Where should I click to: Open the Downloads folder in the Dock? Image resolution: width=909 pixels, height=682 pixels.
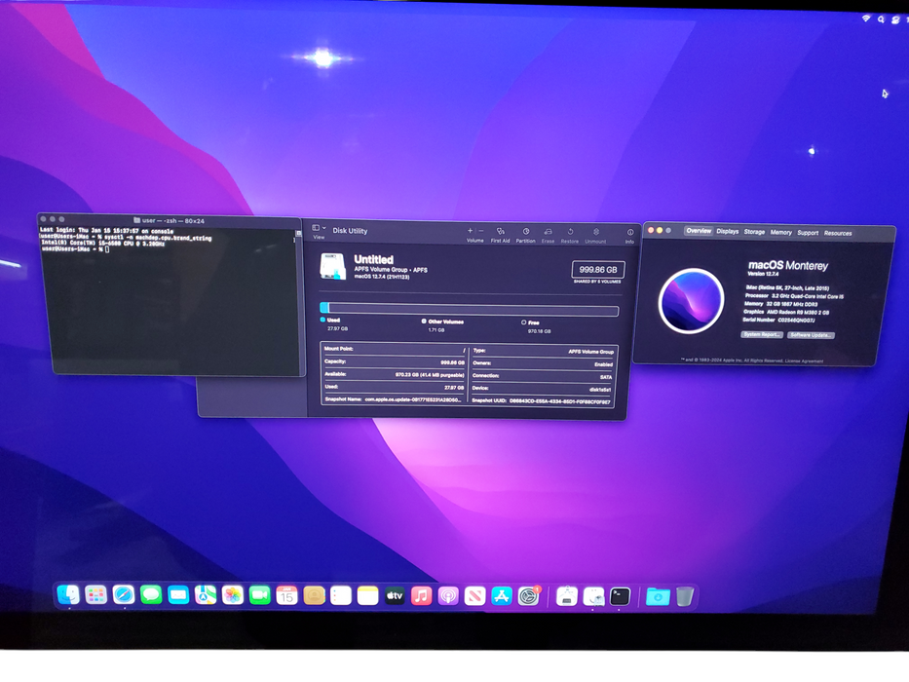tap(658, 596)
